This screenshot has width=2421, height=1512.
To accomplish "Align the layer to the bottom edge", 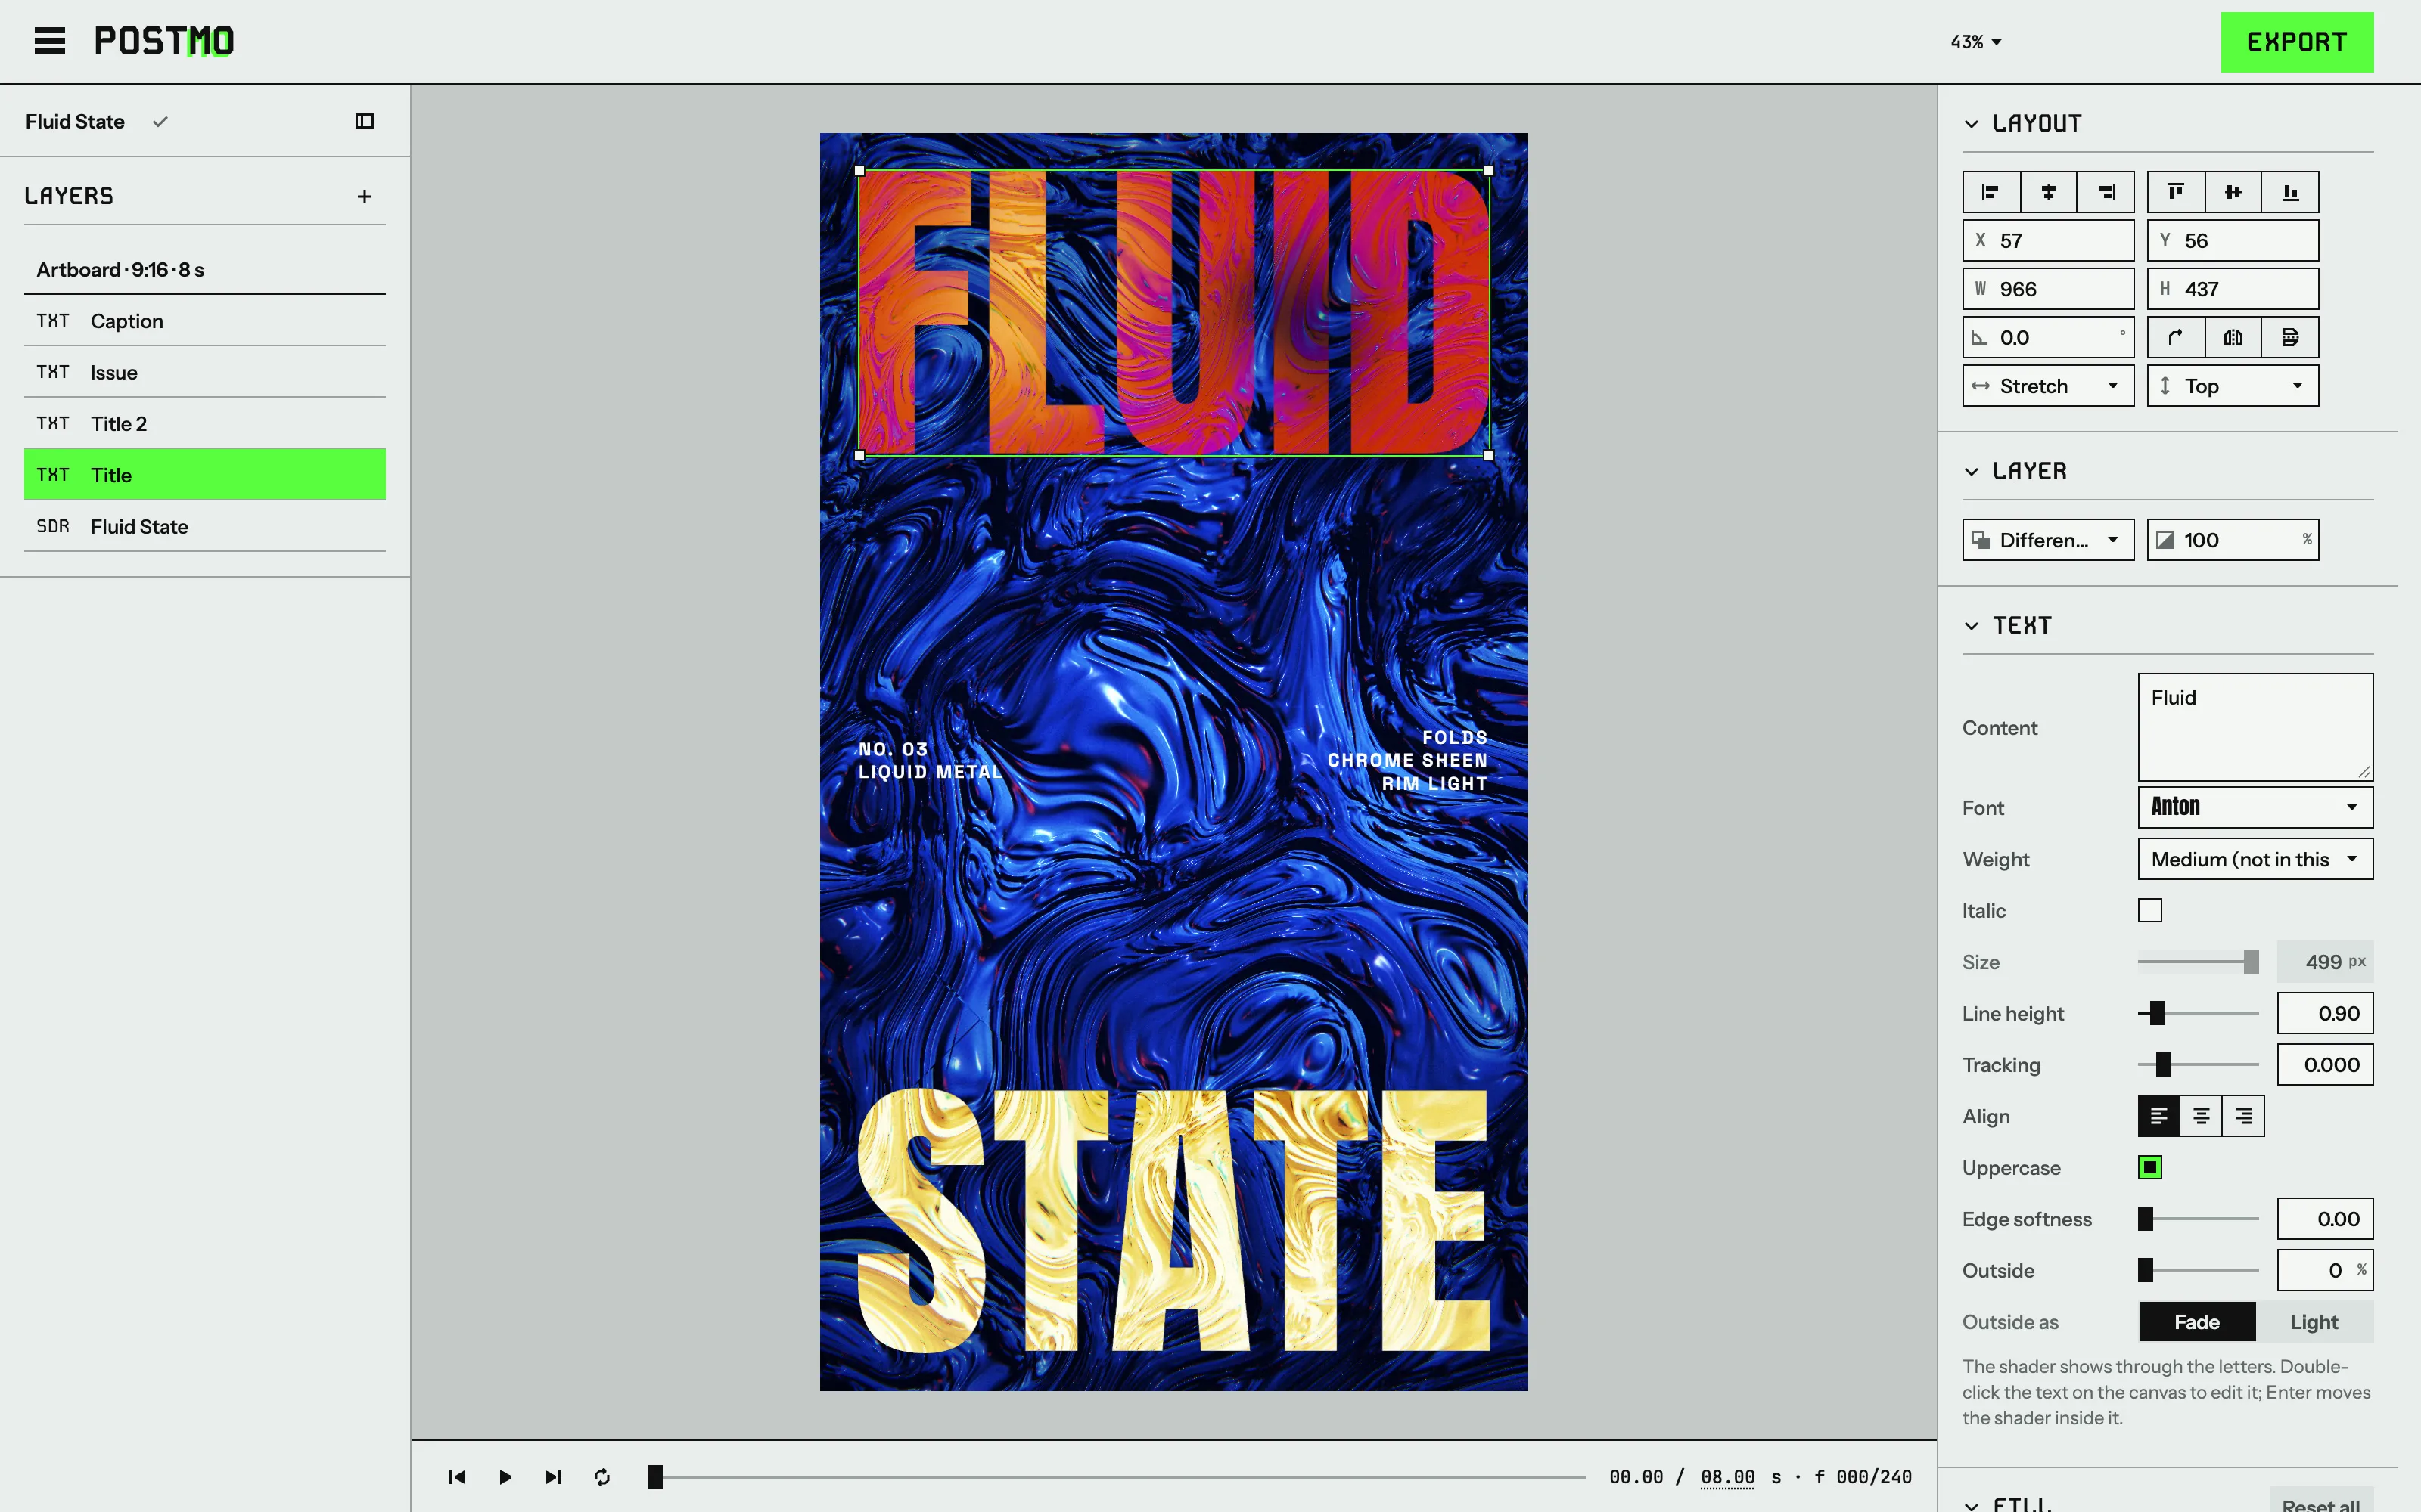I will (x=2290, y=192).
